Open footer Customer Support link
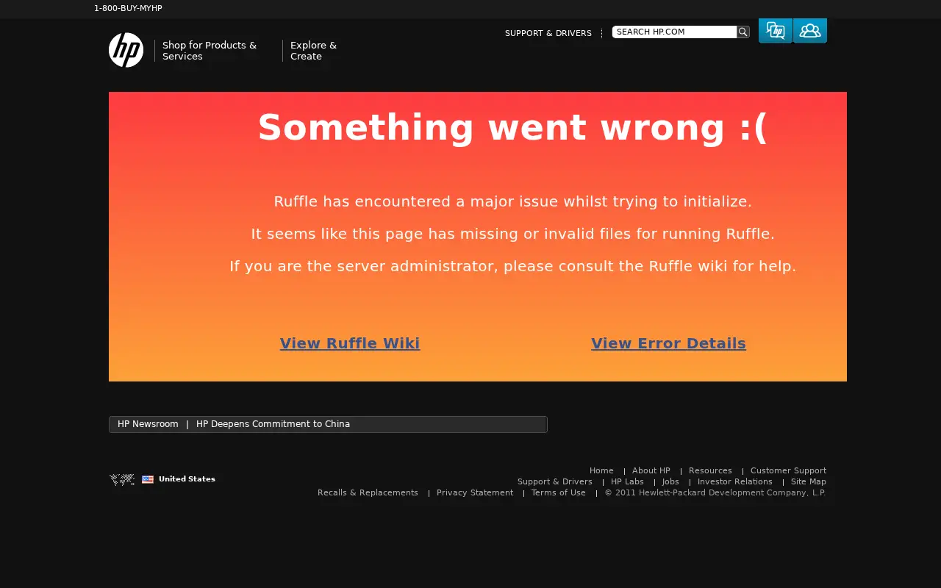Viewport: 941px width, 588px height. [788, 470]
